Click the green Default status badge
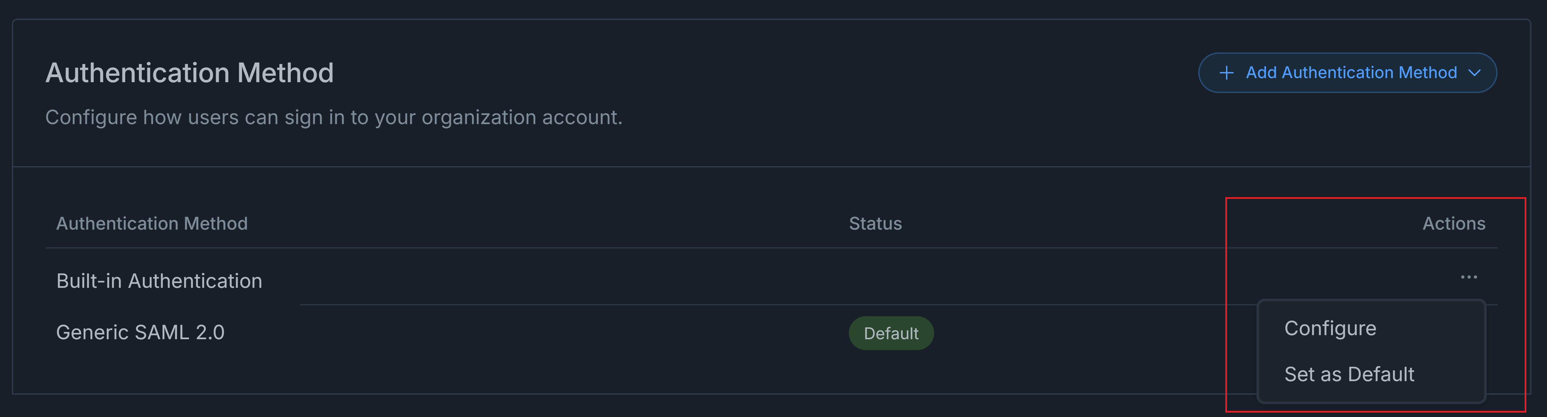The height and width of the screenshot is (417, 1547). pos(890,333)
